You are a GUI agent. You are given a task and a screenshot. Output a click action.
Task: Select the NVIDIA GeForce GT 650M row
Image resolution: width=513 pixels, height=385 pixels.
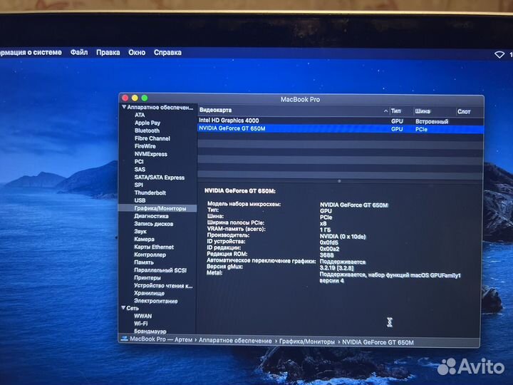click(x=341, y=128)
